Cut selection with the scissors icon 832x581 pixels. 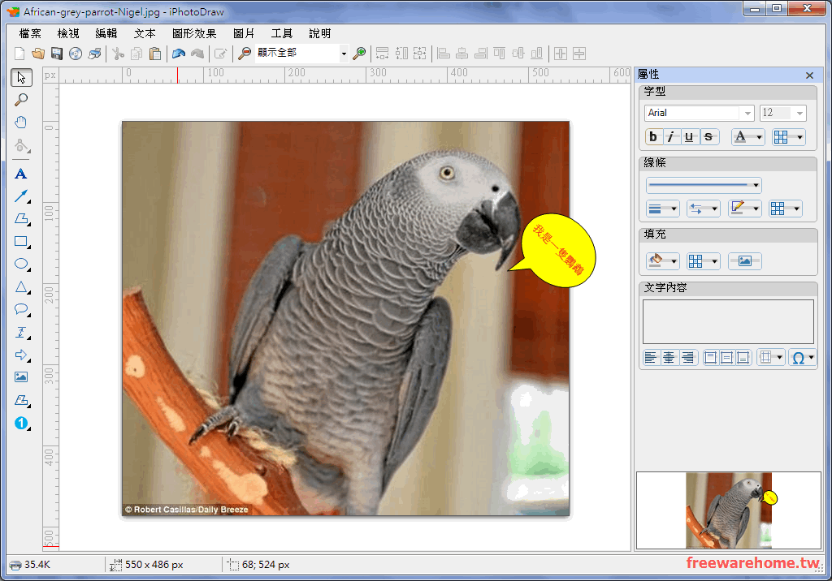pyautogui.click(x=118, y=54)
